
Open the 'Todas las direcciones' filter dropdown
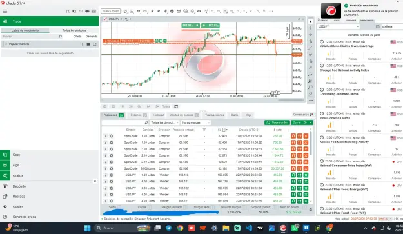click(x=164, y=122)
